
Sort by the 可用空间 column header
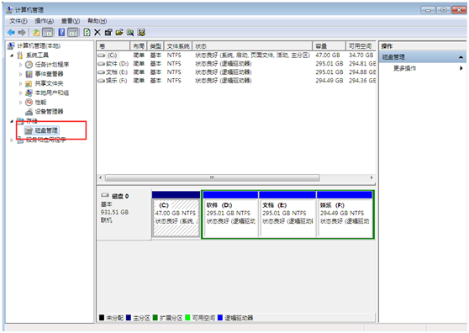[x=361, y=46]
